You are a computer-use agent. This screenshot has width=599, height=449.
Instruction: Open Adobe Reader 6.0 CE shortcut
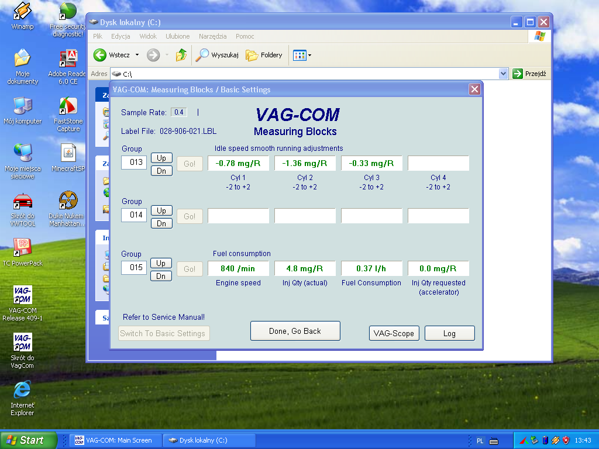point(68,67)
